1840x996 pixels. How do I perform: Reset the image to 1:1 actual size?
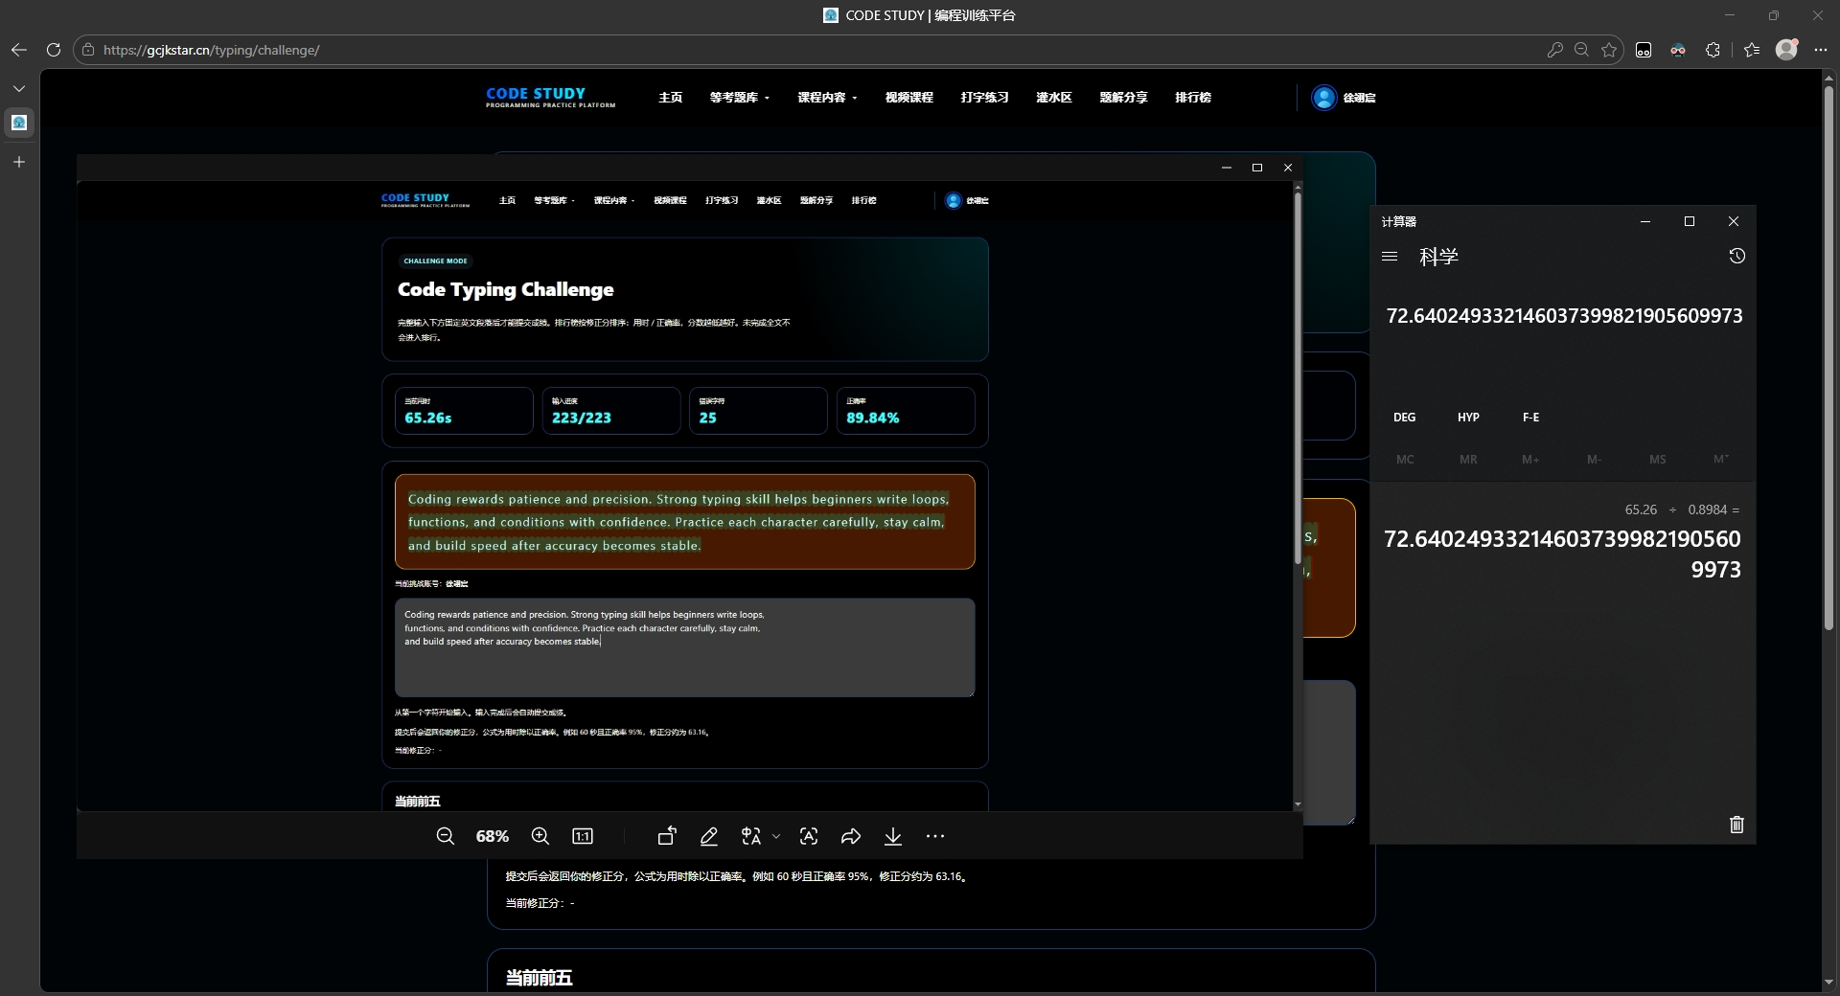pos(583,836)
